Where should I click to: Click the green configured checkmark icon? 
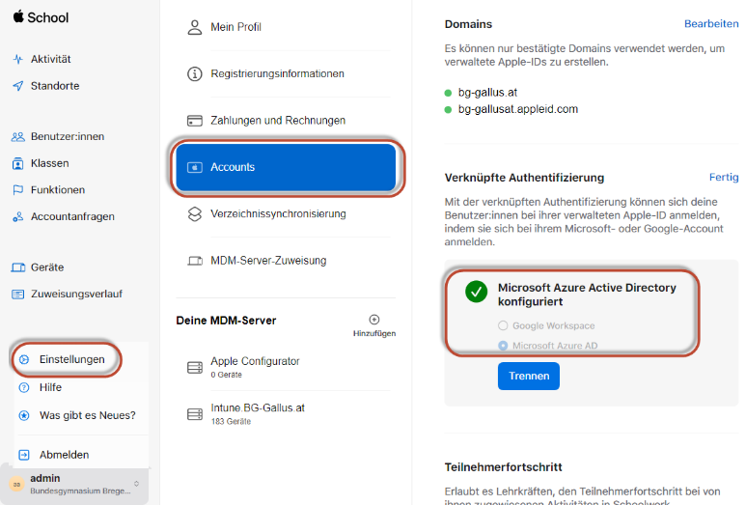pyautogui.click(x=476, y=292)
